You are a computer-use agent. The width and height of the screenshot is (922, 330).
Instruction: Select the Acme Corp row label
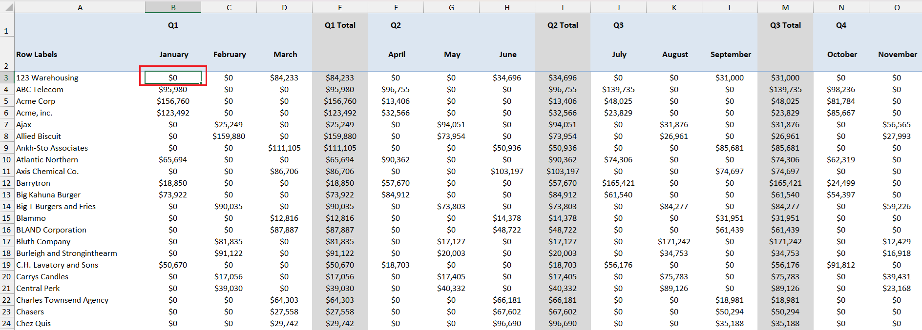36,101
